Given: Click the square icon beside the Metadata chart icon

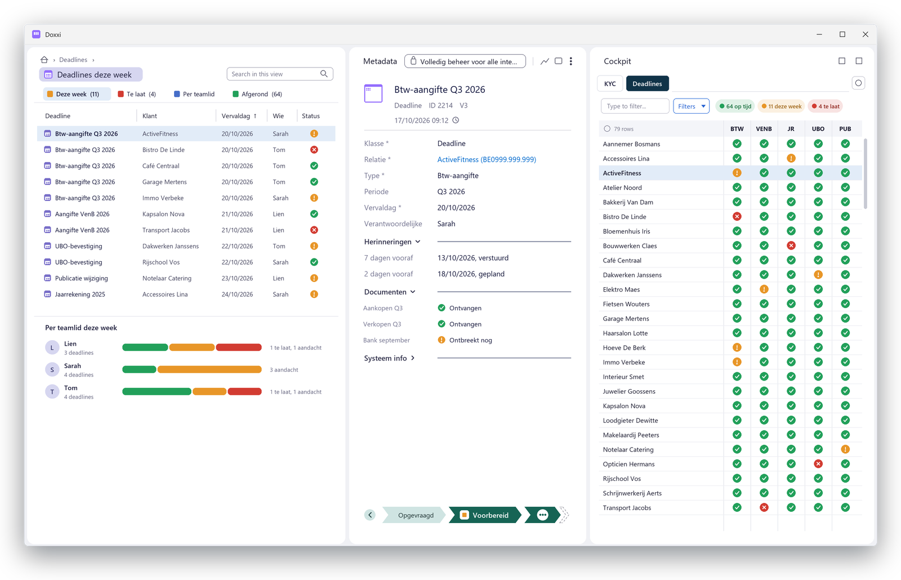Looking at the screenshot, I should click(x=559, y=61).
